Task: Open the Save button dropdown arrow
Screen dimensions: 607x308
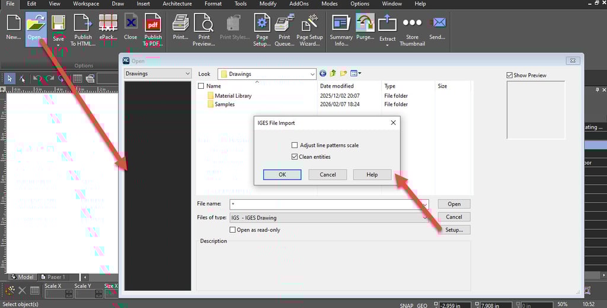Action: [x=59, y=45]
